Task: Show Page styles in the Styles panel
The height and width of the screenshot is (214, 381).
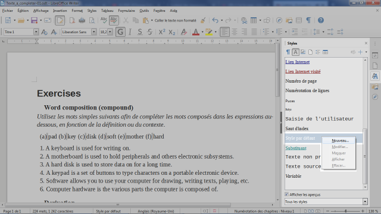Action: [x=310, y=52]
